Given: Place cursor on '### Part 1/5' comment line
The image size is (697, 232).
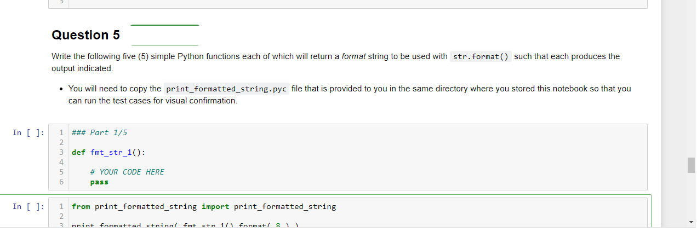Looking at the screenshot, I should tap(100, 132).
